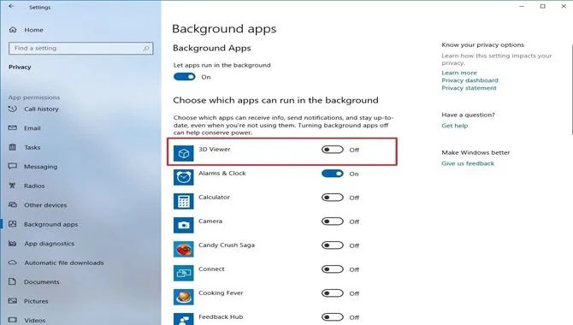Click the Find a setting search box
The image size is (573, 325).
coord(80,48)
